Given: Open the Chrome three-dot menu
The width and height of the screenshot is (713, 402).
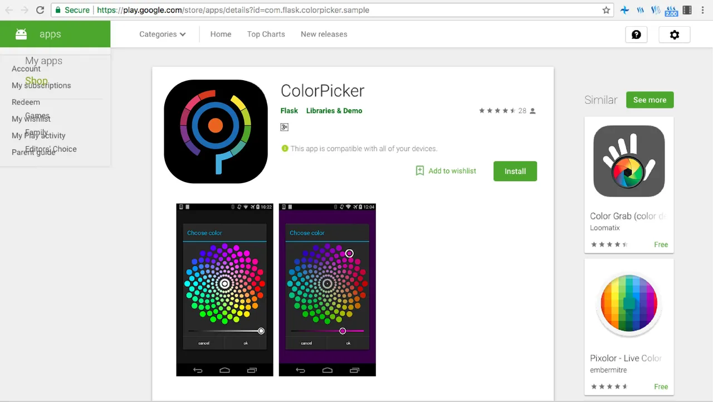Looking at the screenshot, I should coord(703,10).
